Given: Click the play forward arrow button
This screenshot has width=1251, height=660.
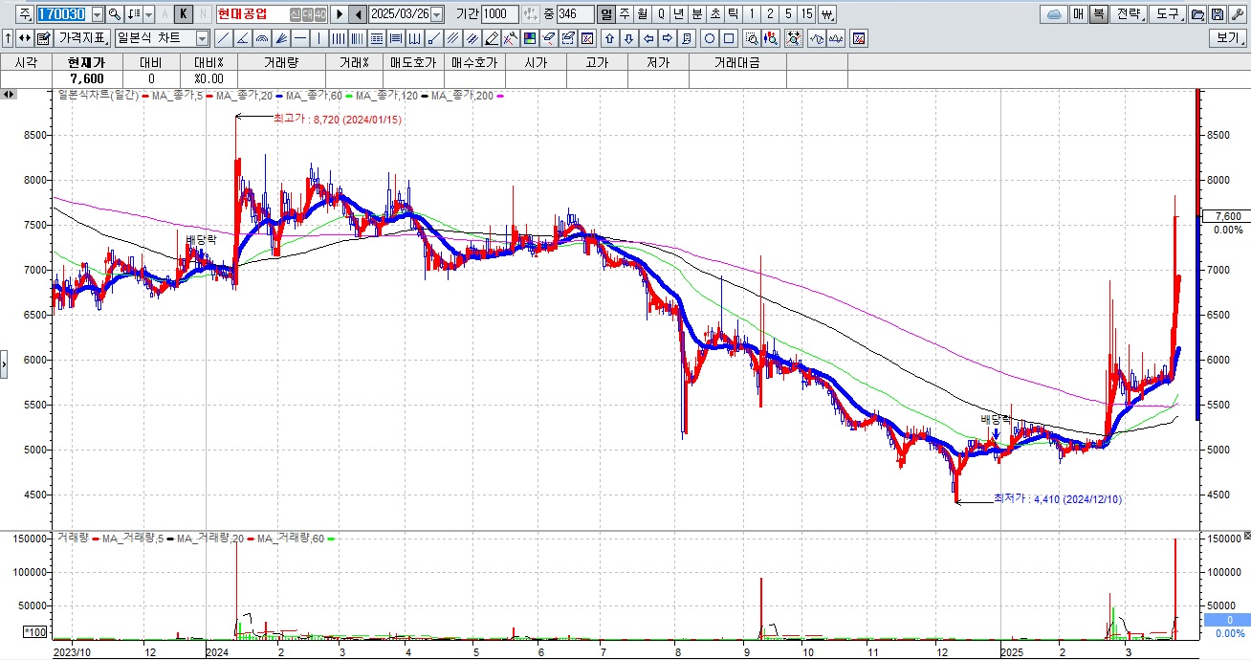Looking at the screenshot, I should pyautogui.click(x=340, y=14).
